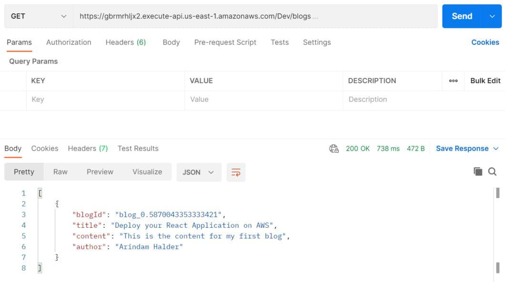505x282 pixels.
Task: Open the three-dots column options menu
Action: pyautogui.click(x=453, y=81)
